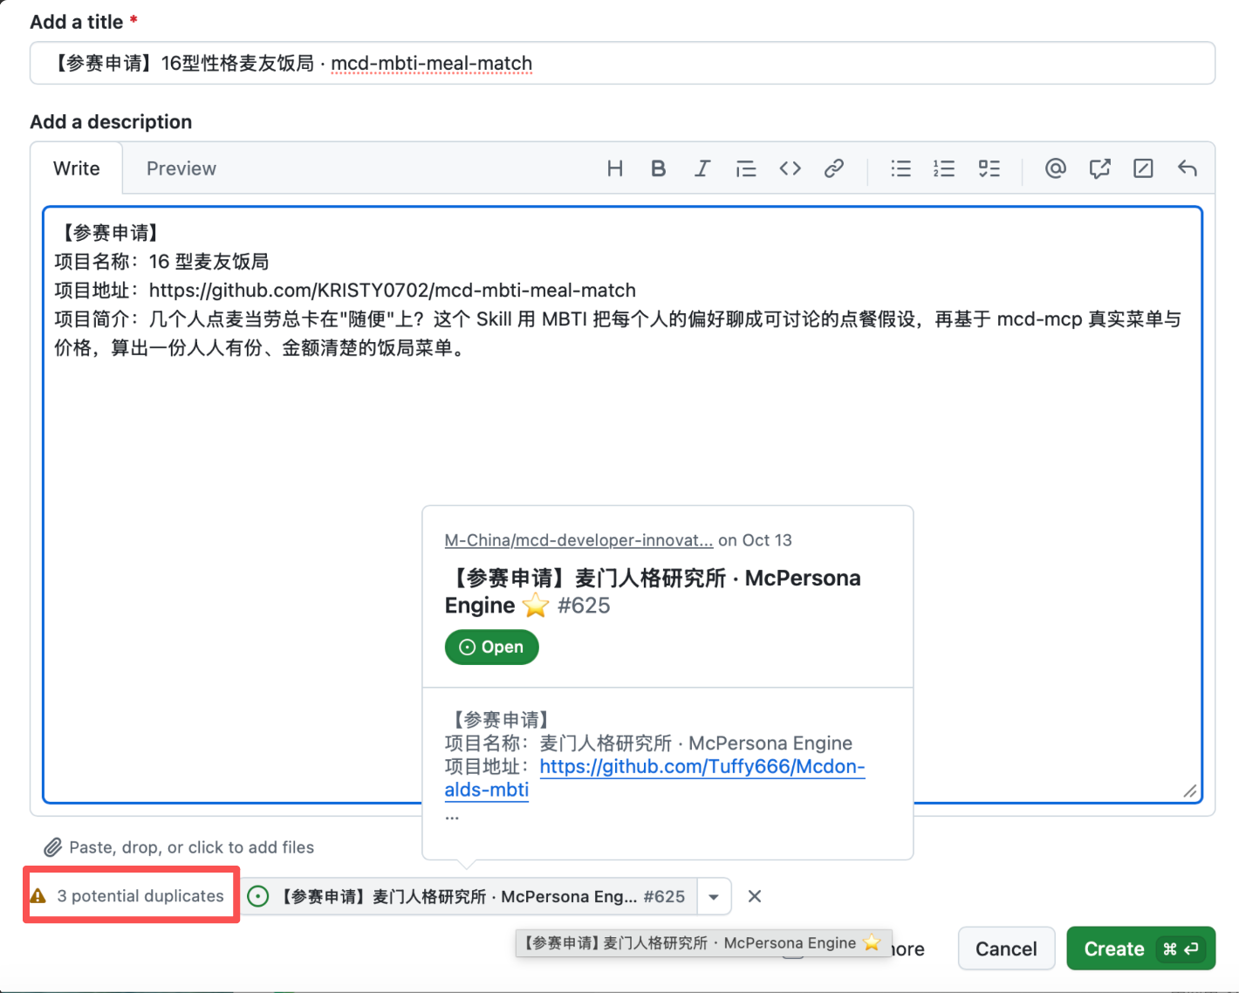Click the 3 potential duplicates label
The width and height of the screenshot is (1239, 993).
(140, 896)
